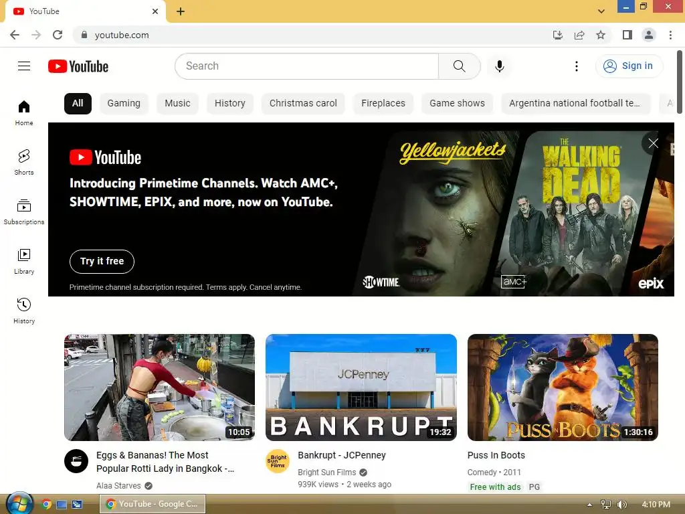Open the Eggs & Bananas video title
685x514 pixels.
click(x=165, y=462)
